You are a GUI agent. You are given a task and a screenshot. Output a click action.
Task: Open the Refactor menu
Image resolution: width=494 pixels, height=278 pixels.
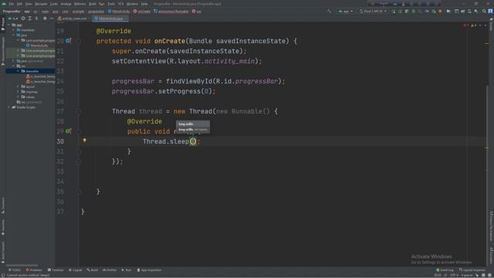[80, 4]
